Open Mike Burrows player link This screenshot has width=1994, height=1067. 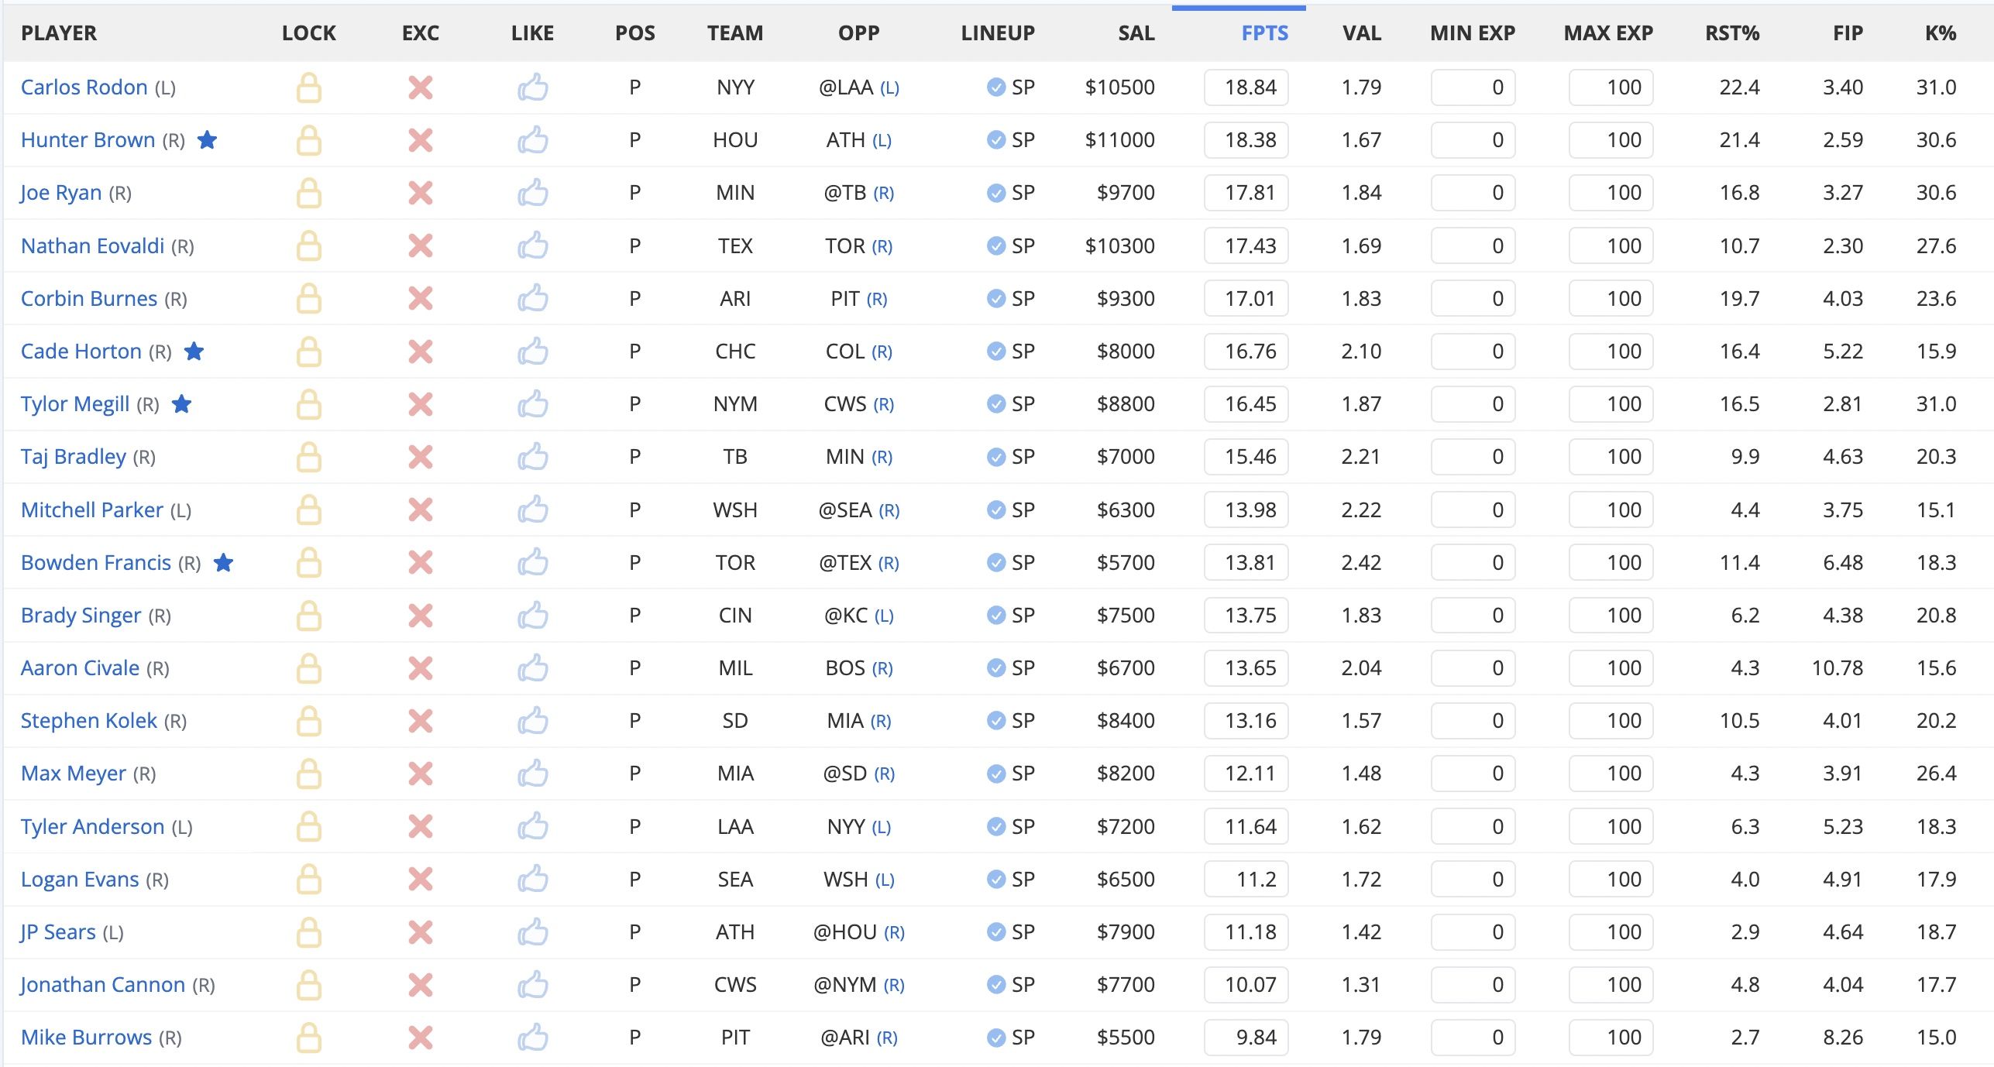pyautogui.click(x=86, y=1037)
